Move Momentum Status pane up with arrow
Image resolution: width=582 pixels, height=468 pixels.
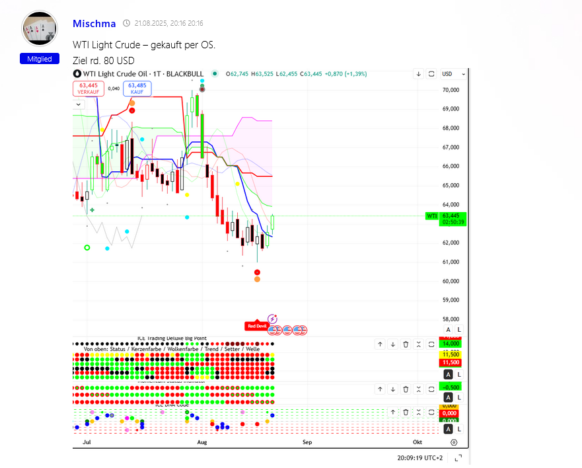380,389
